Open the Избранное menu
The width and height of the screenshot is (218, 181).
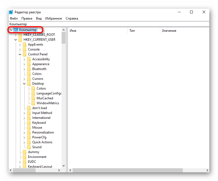tap(54, 18)
